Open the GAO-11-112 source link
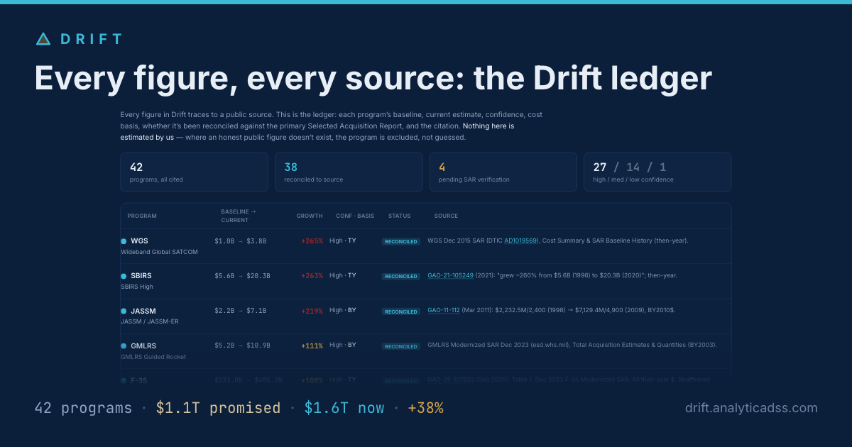The image size is (852, 447). (444, 310)
